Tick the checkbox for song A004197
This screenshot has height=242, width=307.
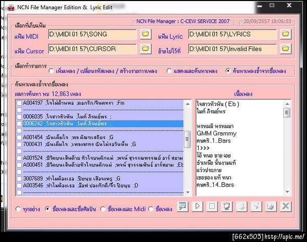point(19,103)
